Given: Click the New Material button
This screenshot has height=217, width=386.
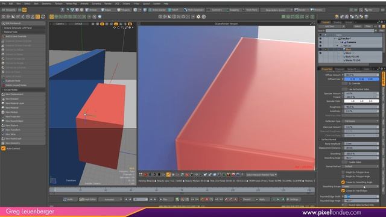Looking at the screenshot, I should point(23,108).
